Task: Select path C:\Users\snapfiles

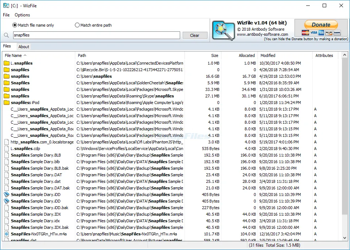Action: coord(94,76)
